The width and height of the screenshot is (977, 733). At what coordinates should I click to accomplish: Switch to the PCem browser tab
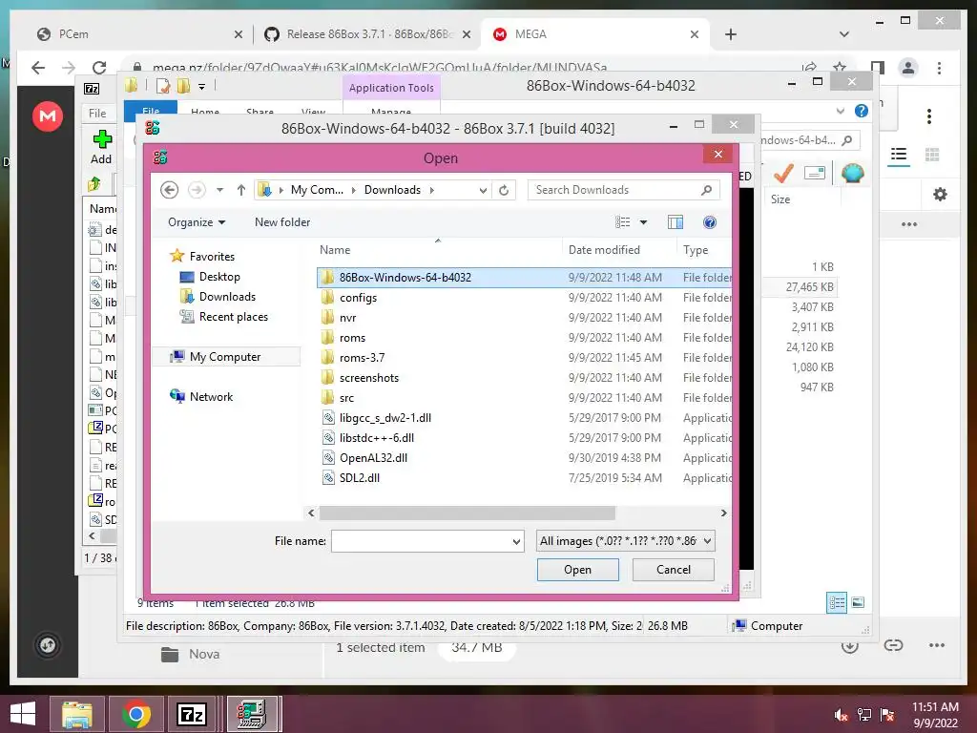(x=139, y=34)
